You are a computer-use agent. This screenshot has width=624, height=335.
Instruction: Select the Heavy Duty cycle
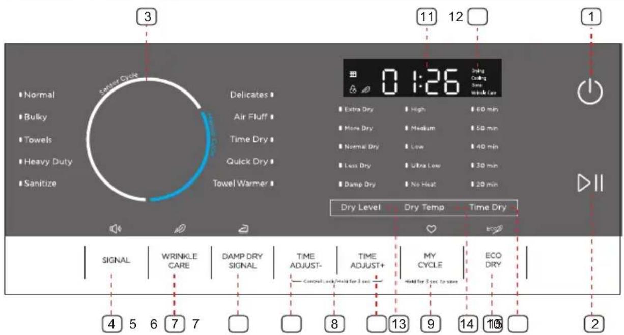(x=45, y=162)
